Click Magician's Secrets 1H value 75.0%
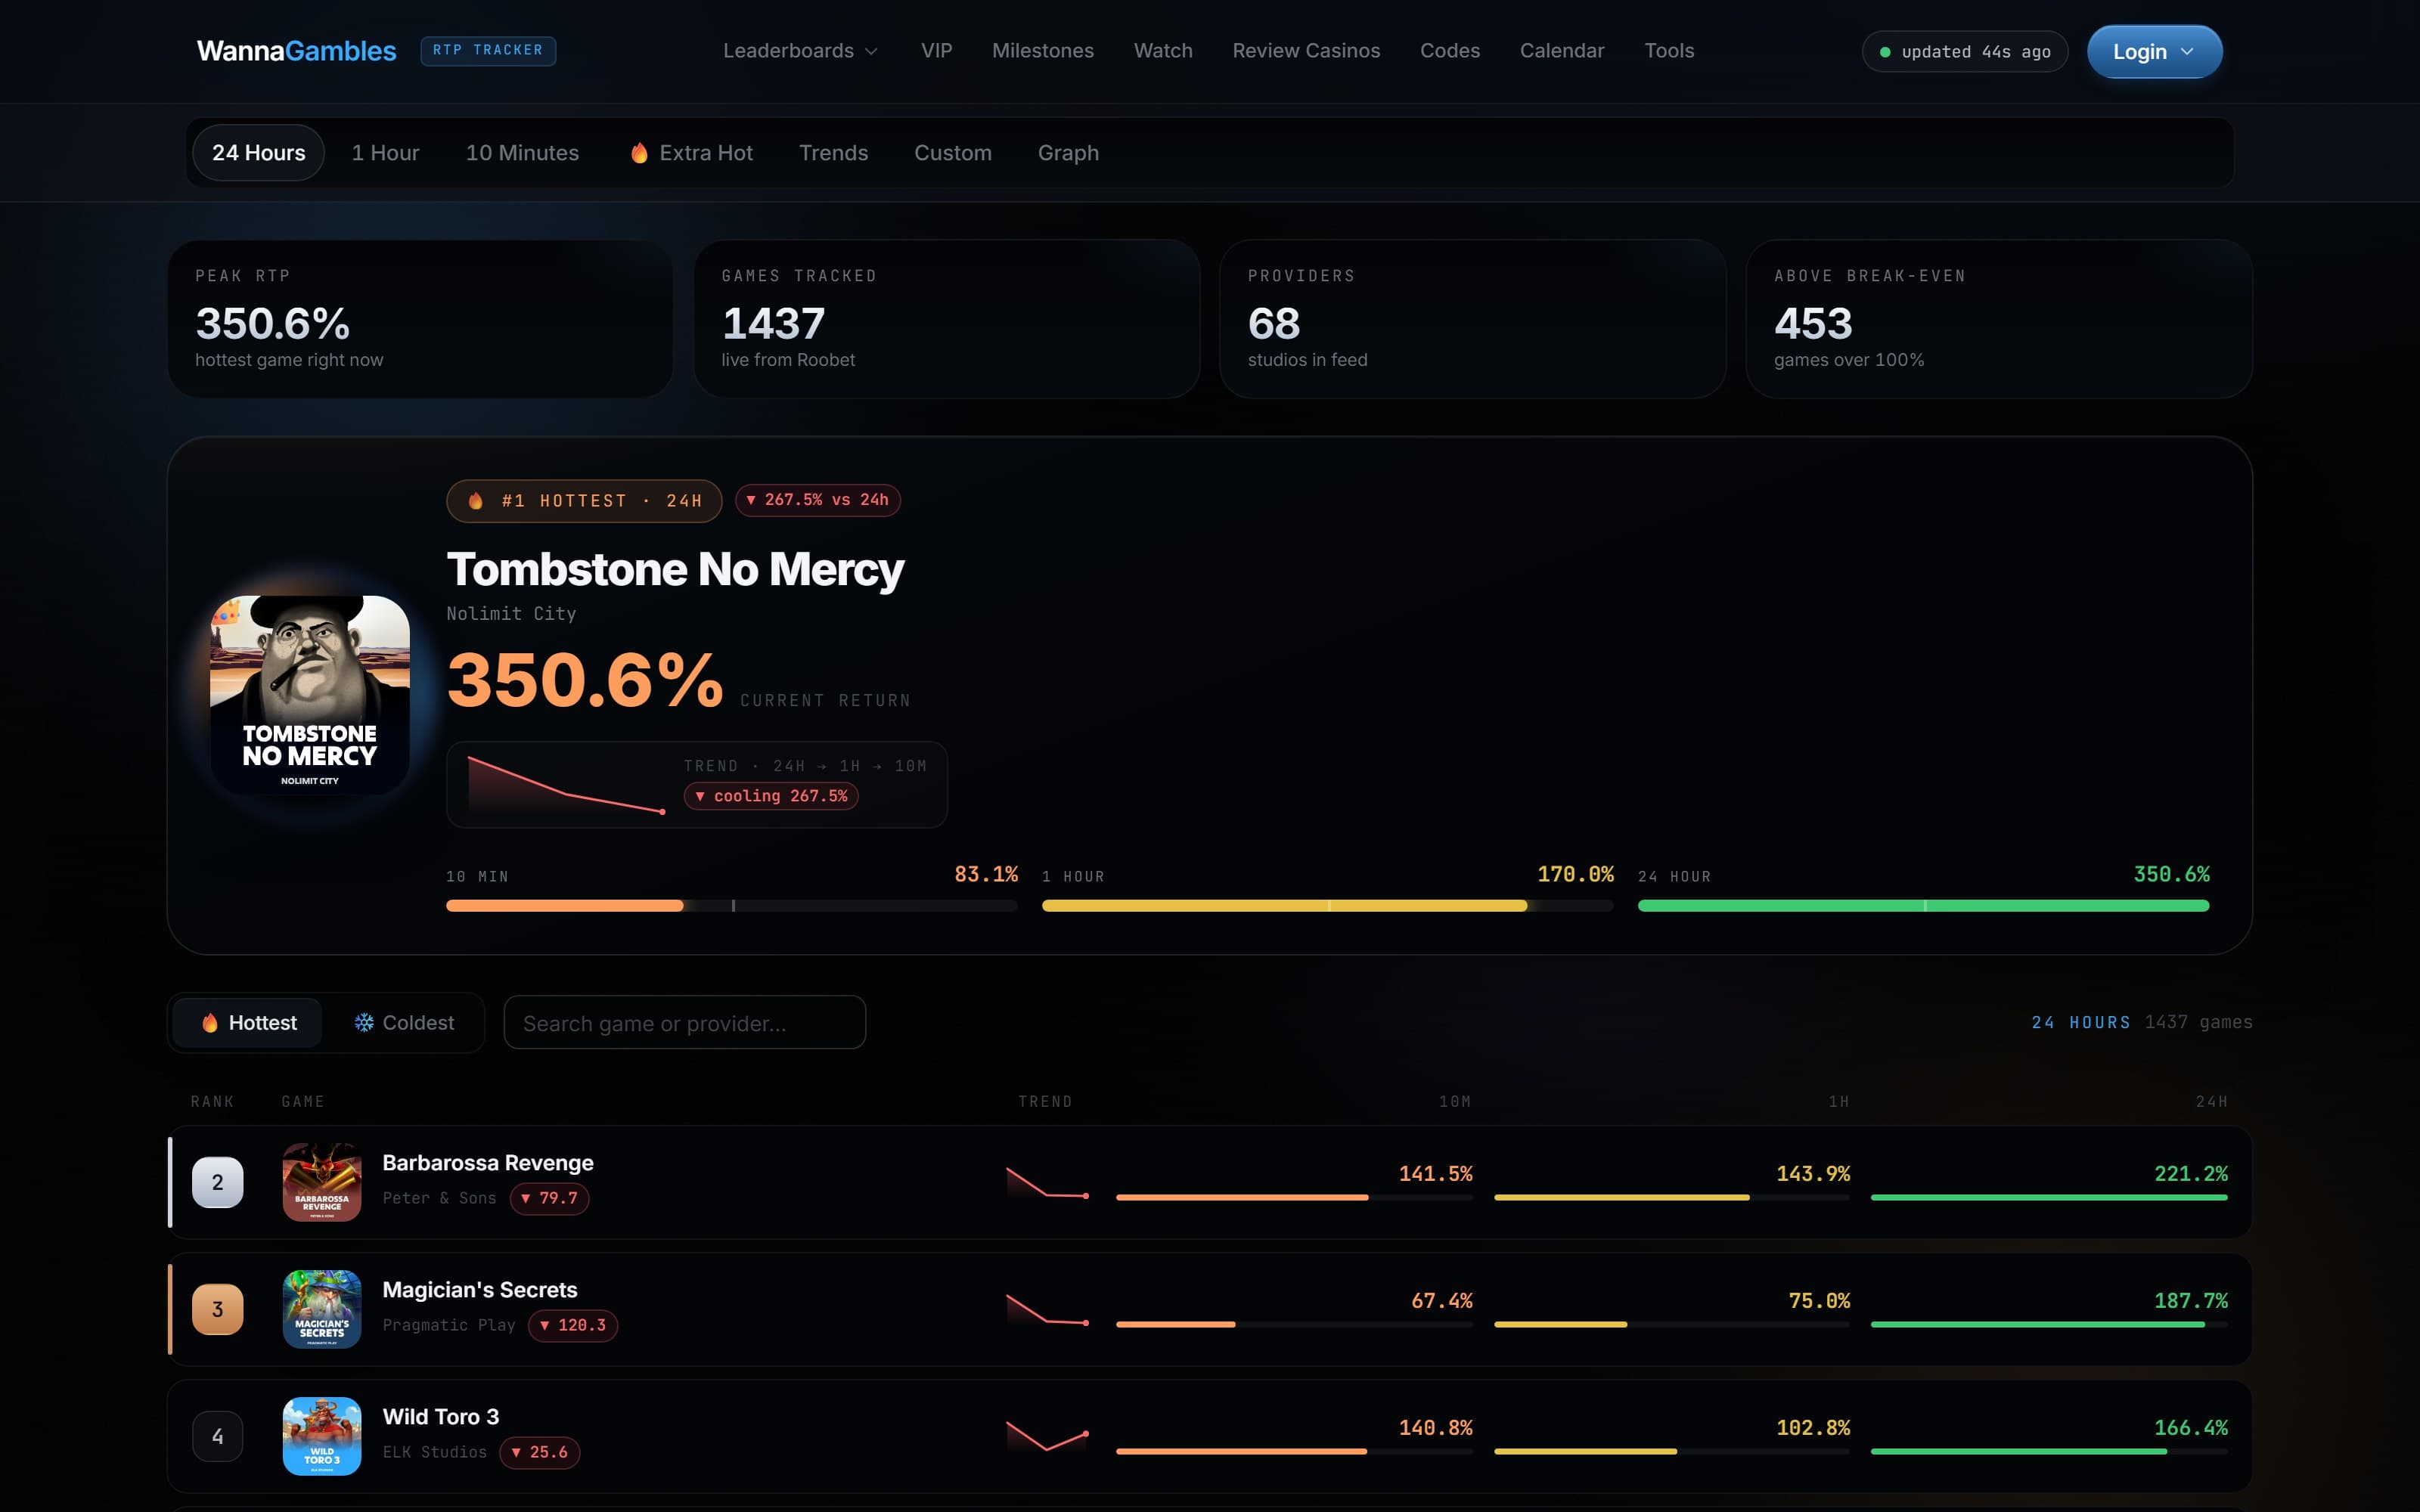 tap(1819, 1301)
